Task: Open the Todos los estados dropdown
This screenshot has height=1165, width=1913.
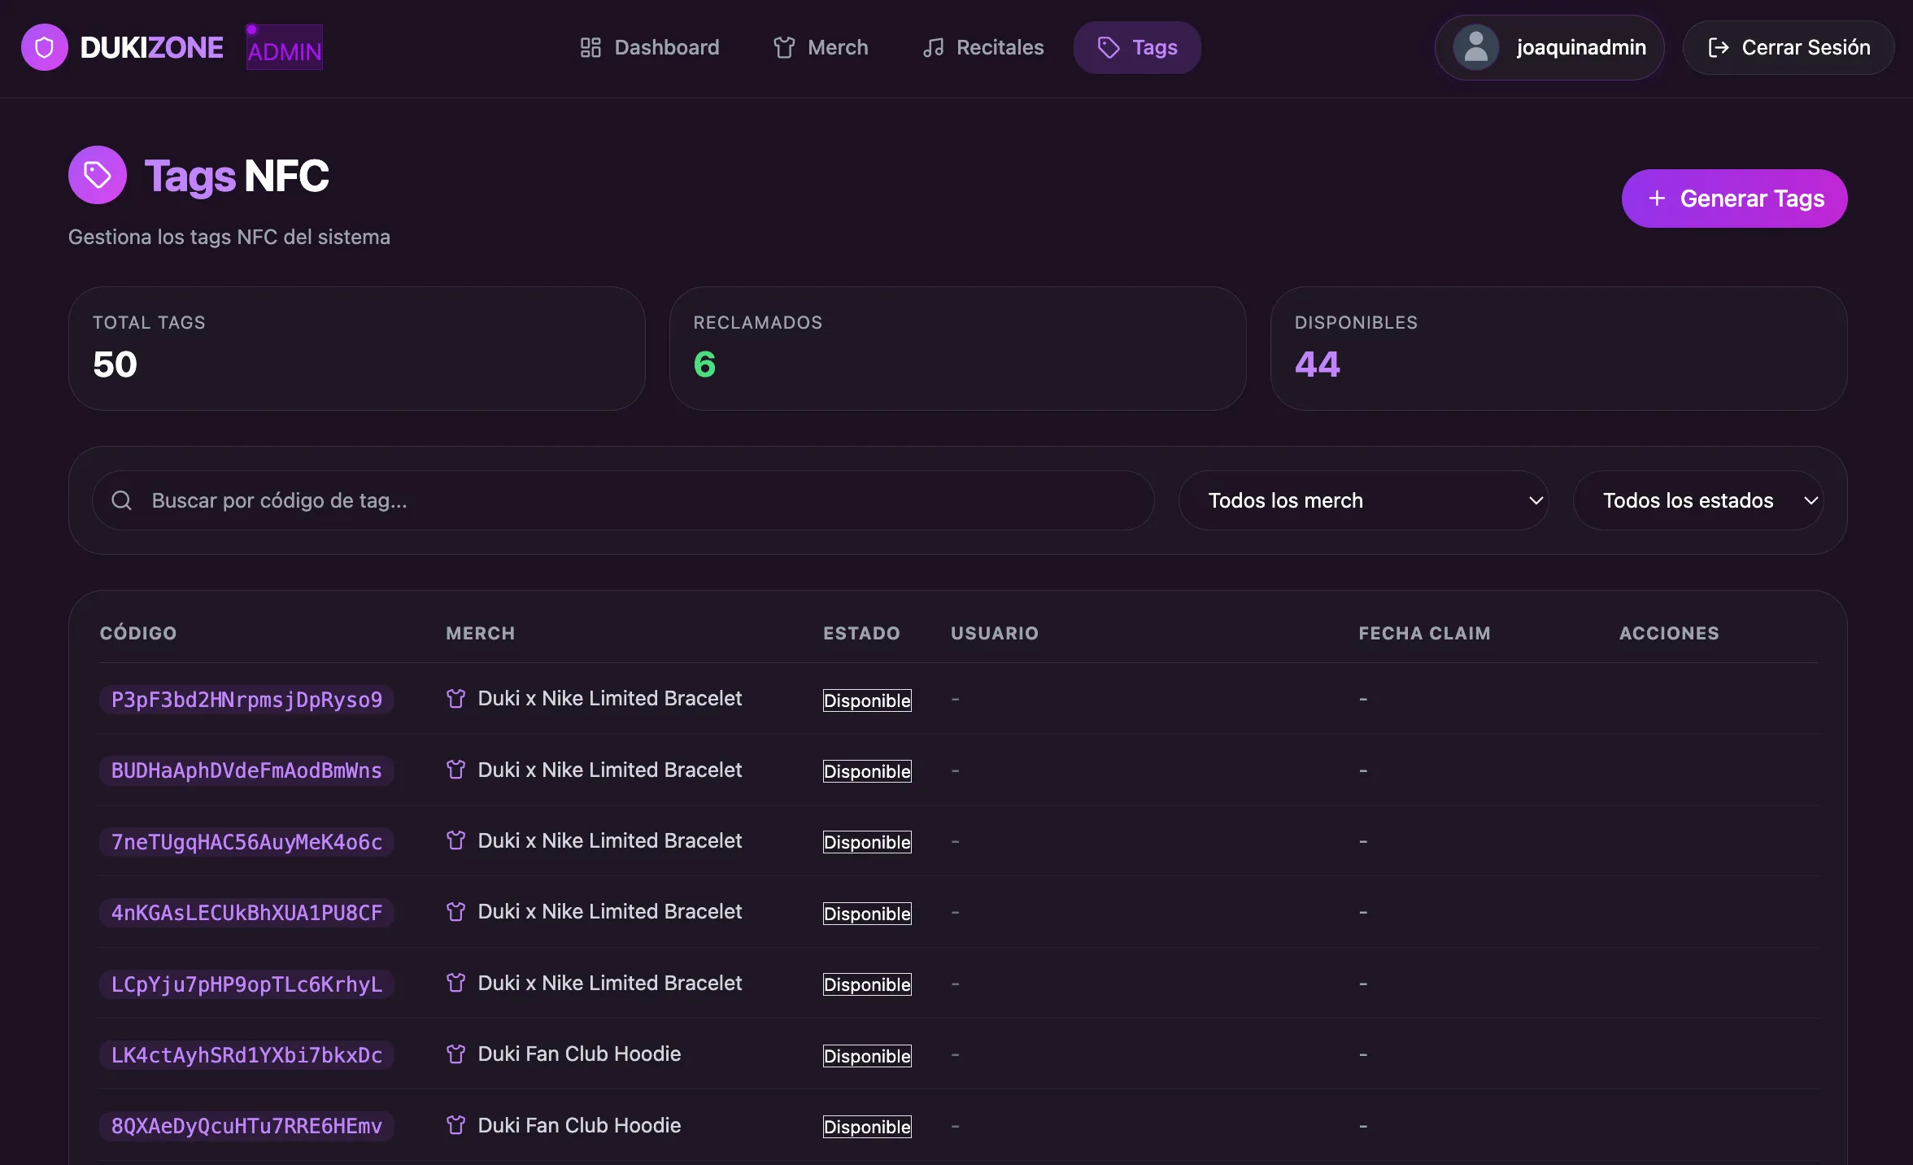Action: pyautogui.click(x=1698, y=500)
